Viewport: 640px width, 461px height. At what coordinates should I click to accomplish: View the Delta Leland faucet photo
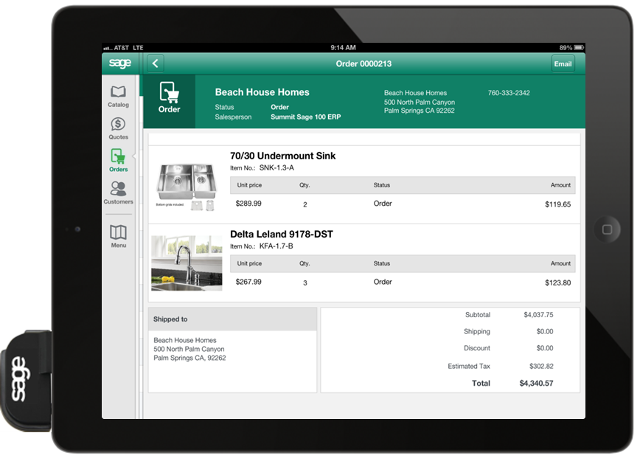point(187,263)
